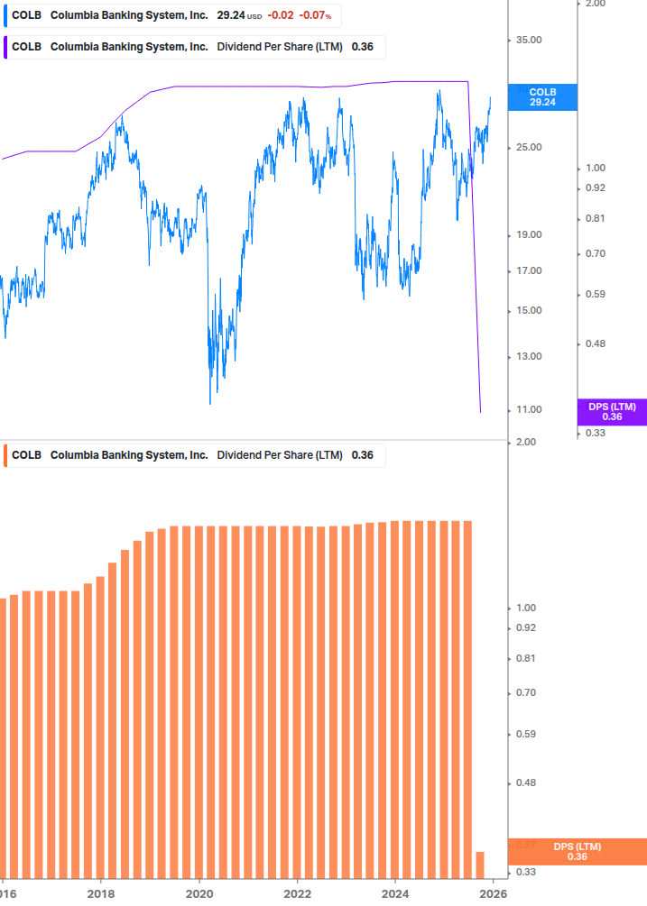Click the 25.00 price axis label
This screenshot has height=906, width=647.
[529, 147]
